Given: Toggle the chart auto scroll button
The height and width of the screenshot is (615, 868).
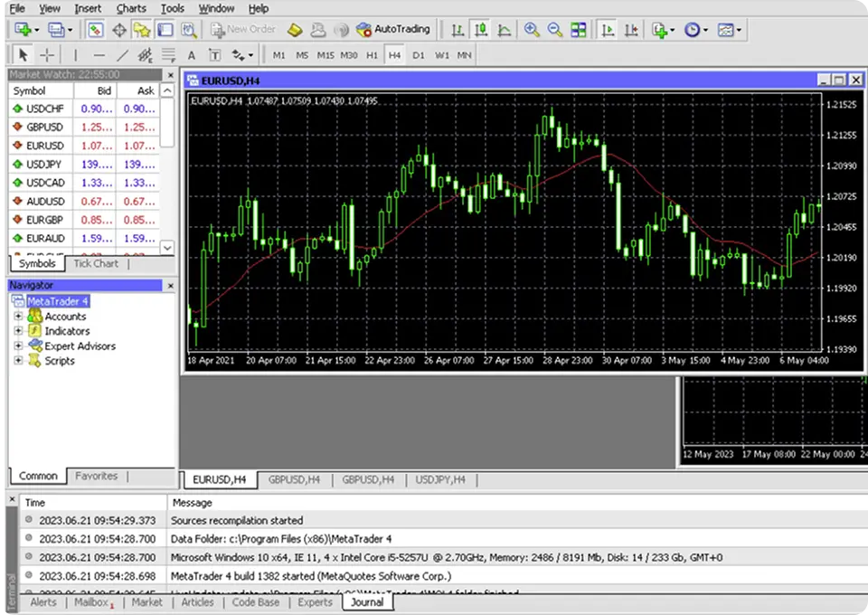Looking at the screenshot, I should click(609, 30).
